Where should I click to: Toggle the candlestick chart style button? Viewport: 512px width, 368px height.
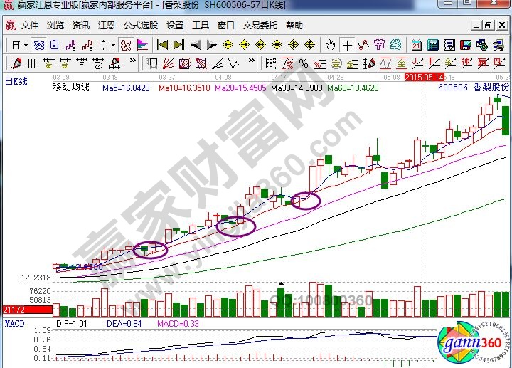click(104, 45)
